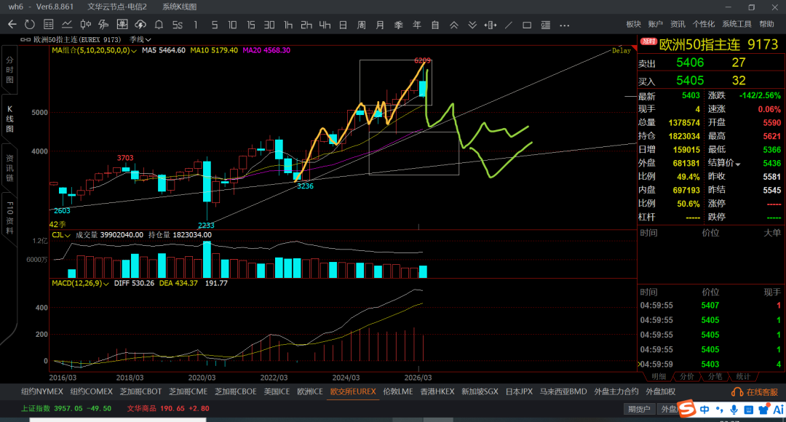Switch to the 明细 tab

tap(659, 376)
